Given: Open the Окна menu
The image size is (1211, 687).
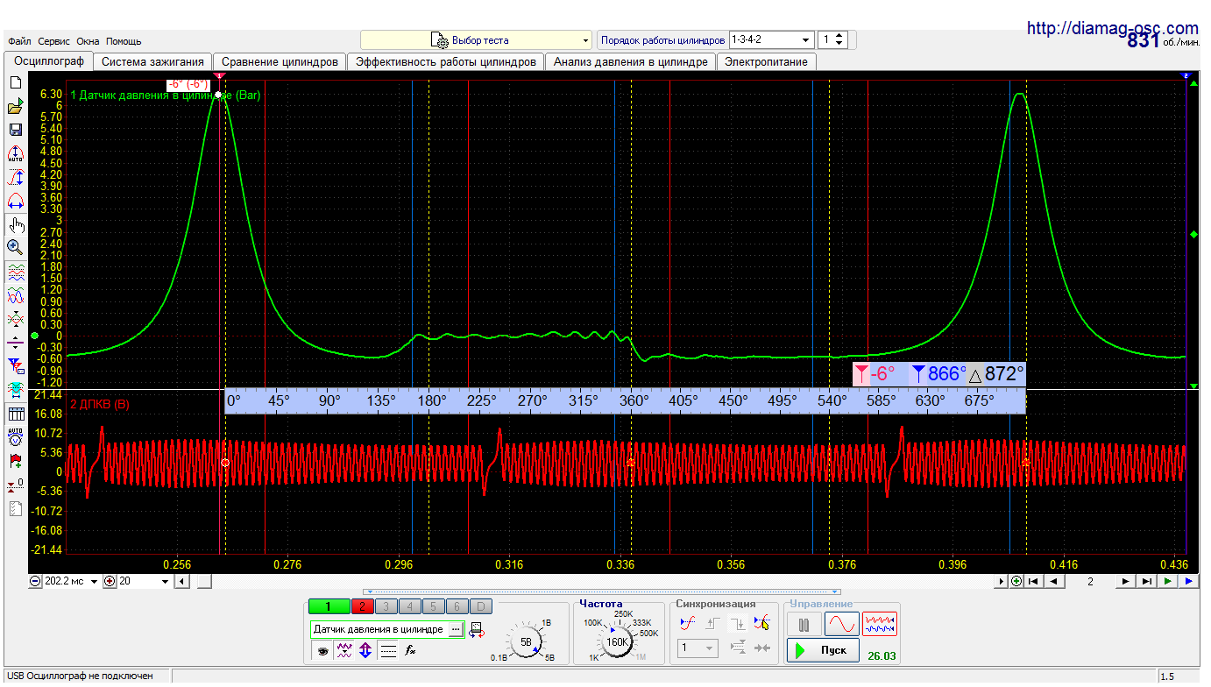Looking at the screenshot, I should 88,41.
